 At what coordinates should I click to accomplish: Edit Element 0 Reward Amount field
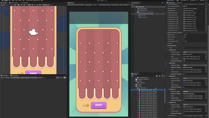click(195, 61)
